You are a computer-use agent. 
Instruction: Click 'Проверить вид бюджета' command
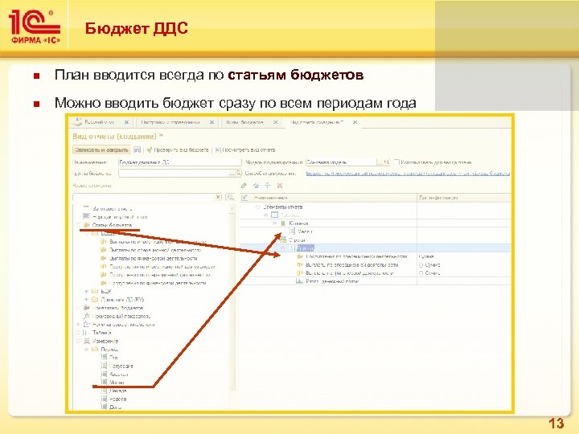pos(178,149)
